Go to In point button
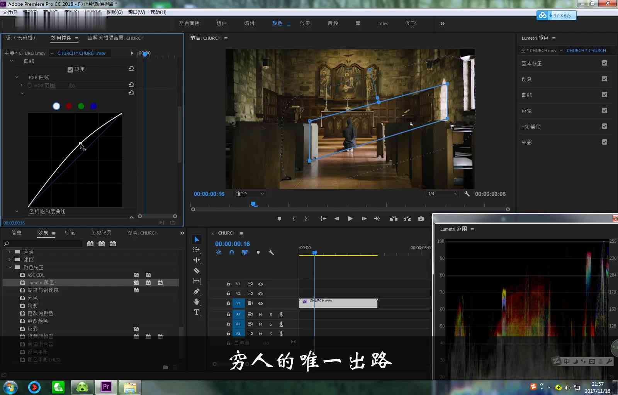This screenshot has width=618, height=395. 323,218
